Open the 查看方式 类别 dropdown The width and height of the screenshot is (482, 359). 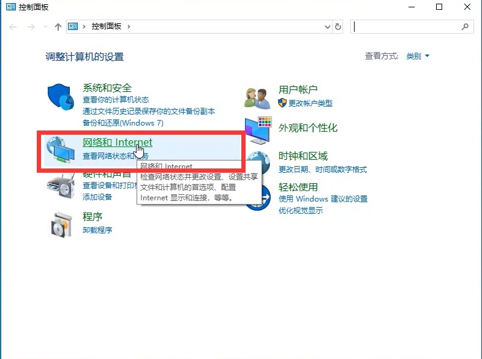[x=418, y=56]
